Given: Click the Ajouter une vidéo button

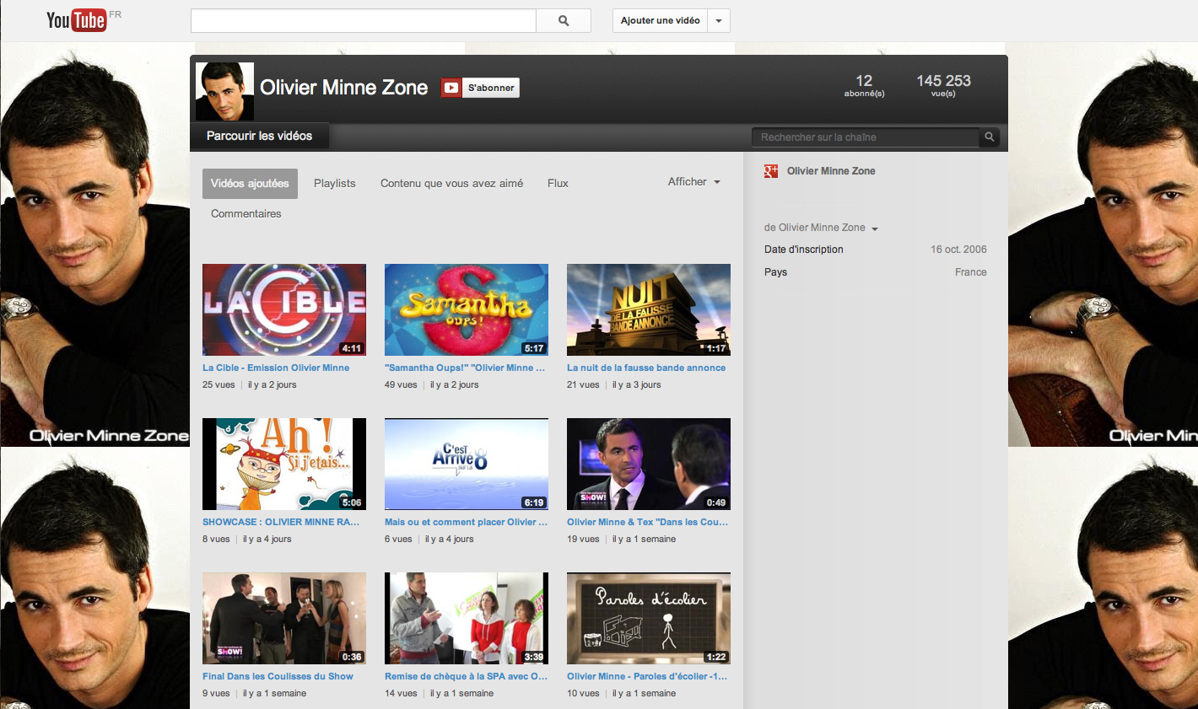Looking at the screenshot, I should pos(661,21).
